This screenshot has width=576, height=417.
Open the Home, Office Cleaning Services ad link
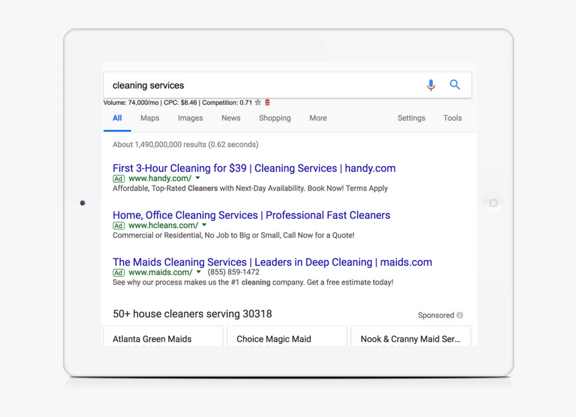click(x=251, y=215)
